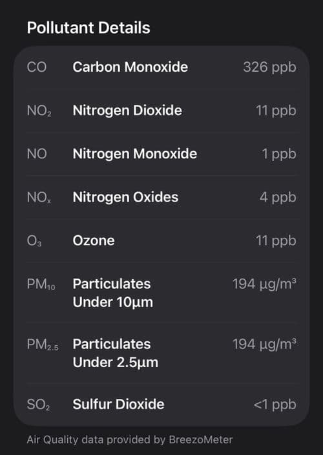Tap the CO chemical symbol

(x=37, y=67)
